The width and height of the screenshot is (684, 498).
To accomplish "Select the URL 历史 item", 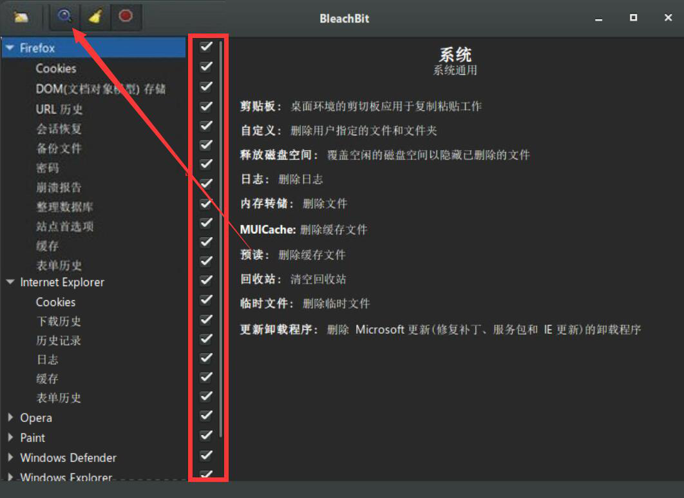I will tap(59, 109).
